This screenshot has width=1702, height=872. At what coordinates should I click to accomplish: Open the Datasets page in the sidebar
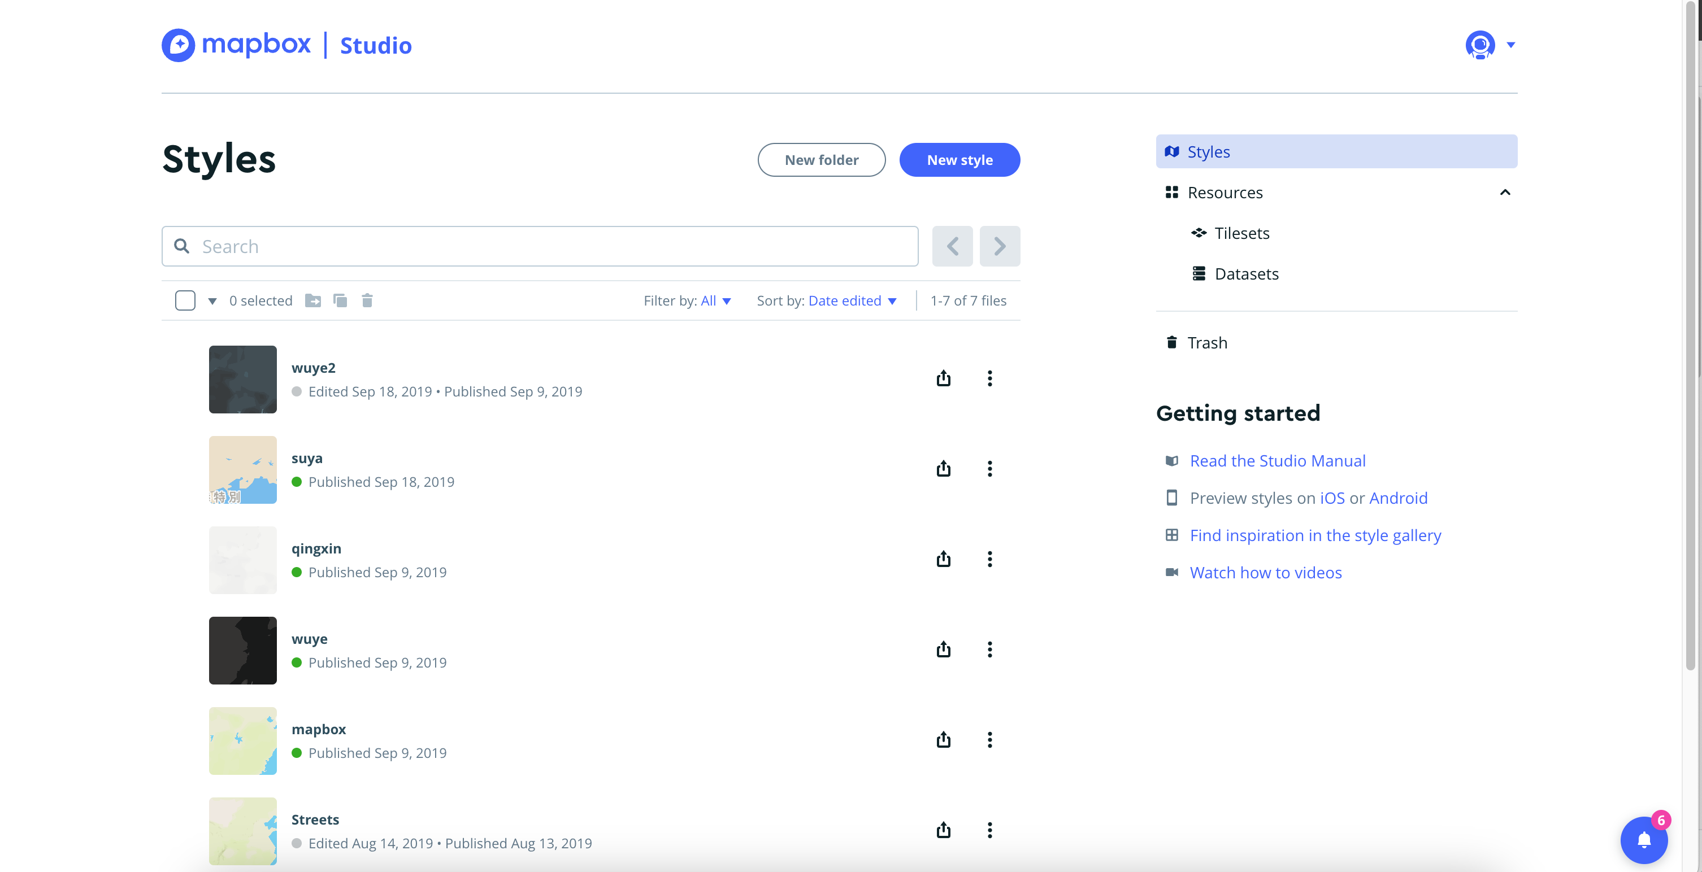pos(1246,273)
